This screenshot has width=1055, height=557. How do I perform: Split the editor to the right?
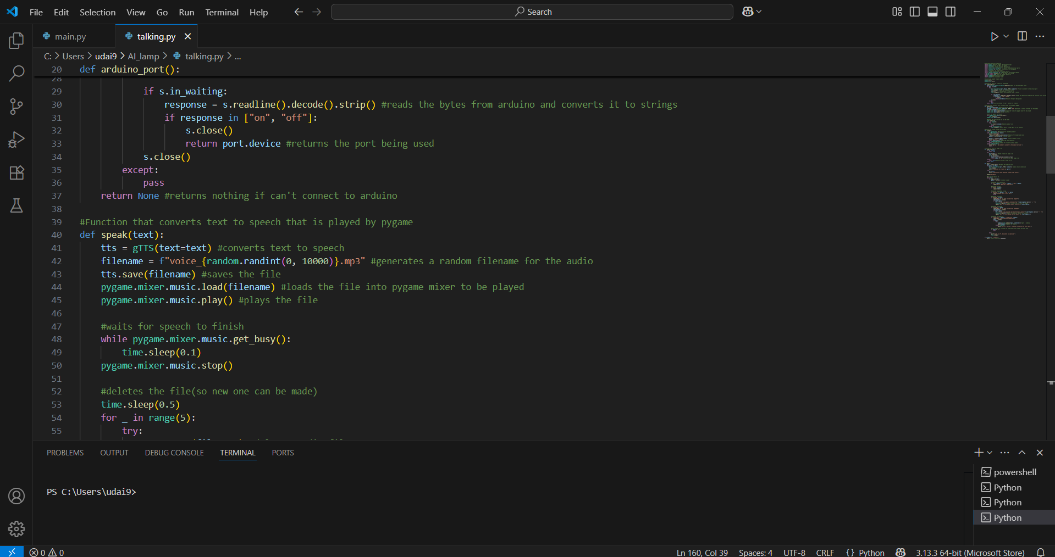coord(1022,36)
